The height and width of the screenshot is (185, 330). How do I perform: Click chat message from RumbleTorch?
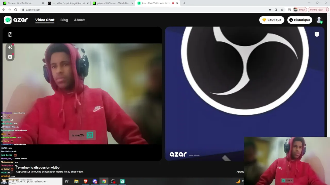point(9,152)
